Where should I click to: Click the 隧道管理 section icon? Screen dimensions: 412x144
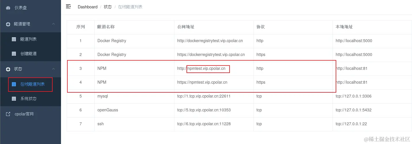(x=8, y=24)
